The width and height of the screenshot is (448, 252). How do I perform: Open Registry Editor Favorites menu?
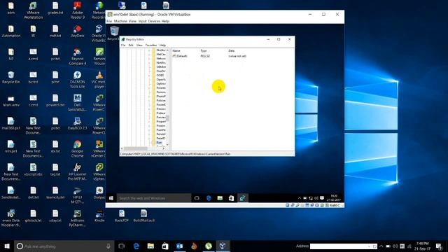tap(151, 45)
